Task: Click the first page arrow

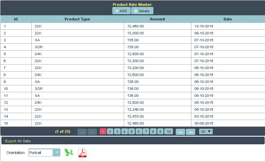Action: pos(82,132)
